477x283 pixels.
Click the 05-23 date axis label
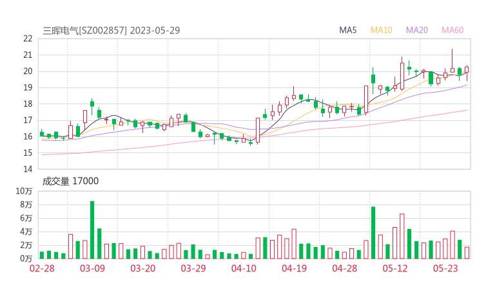(445, 268)
